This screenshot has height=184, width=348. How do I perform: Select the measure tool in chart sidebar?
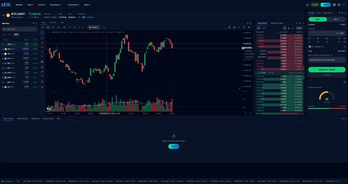[42, 82]
